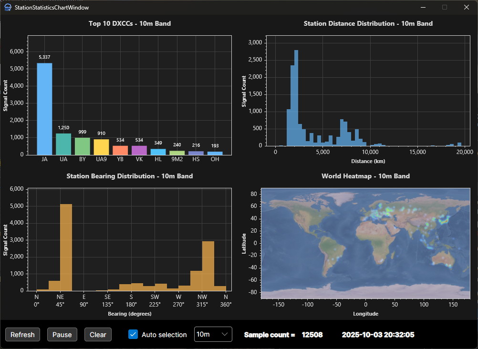The width and height of the screenshot is (478, 349).
Task: Click the purple VK bar
Action: 139,150
